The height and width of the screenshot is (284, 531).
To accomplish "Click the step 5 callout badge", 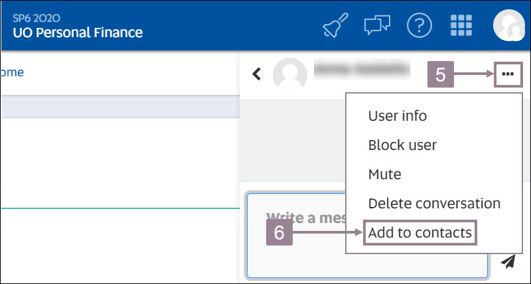I will coord(440,74).
